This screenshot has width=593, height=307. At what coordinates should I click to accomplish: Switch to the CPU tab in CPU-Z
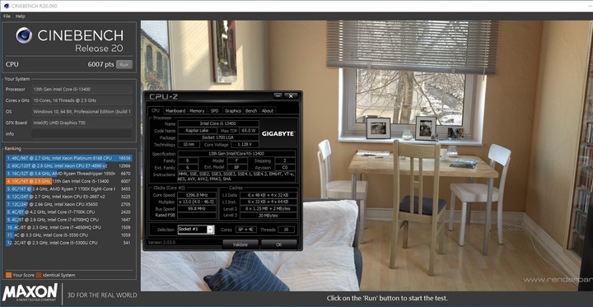pyautogui.click(x=156, y=111)
